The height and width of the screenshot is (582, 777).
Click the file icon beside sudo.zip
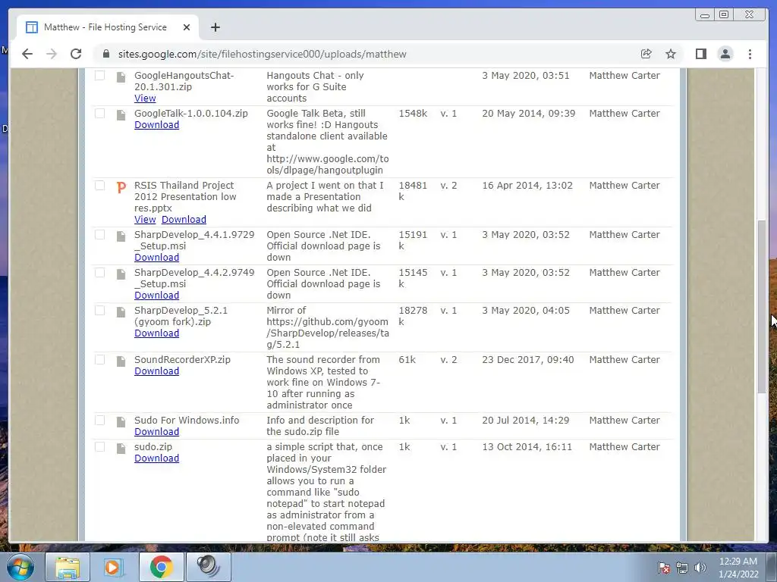121,449
